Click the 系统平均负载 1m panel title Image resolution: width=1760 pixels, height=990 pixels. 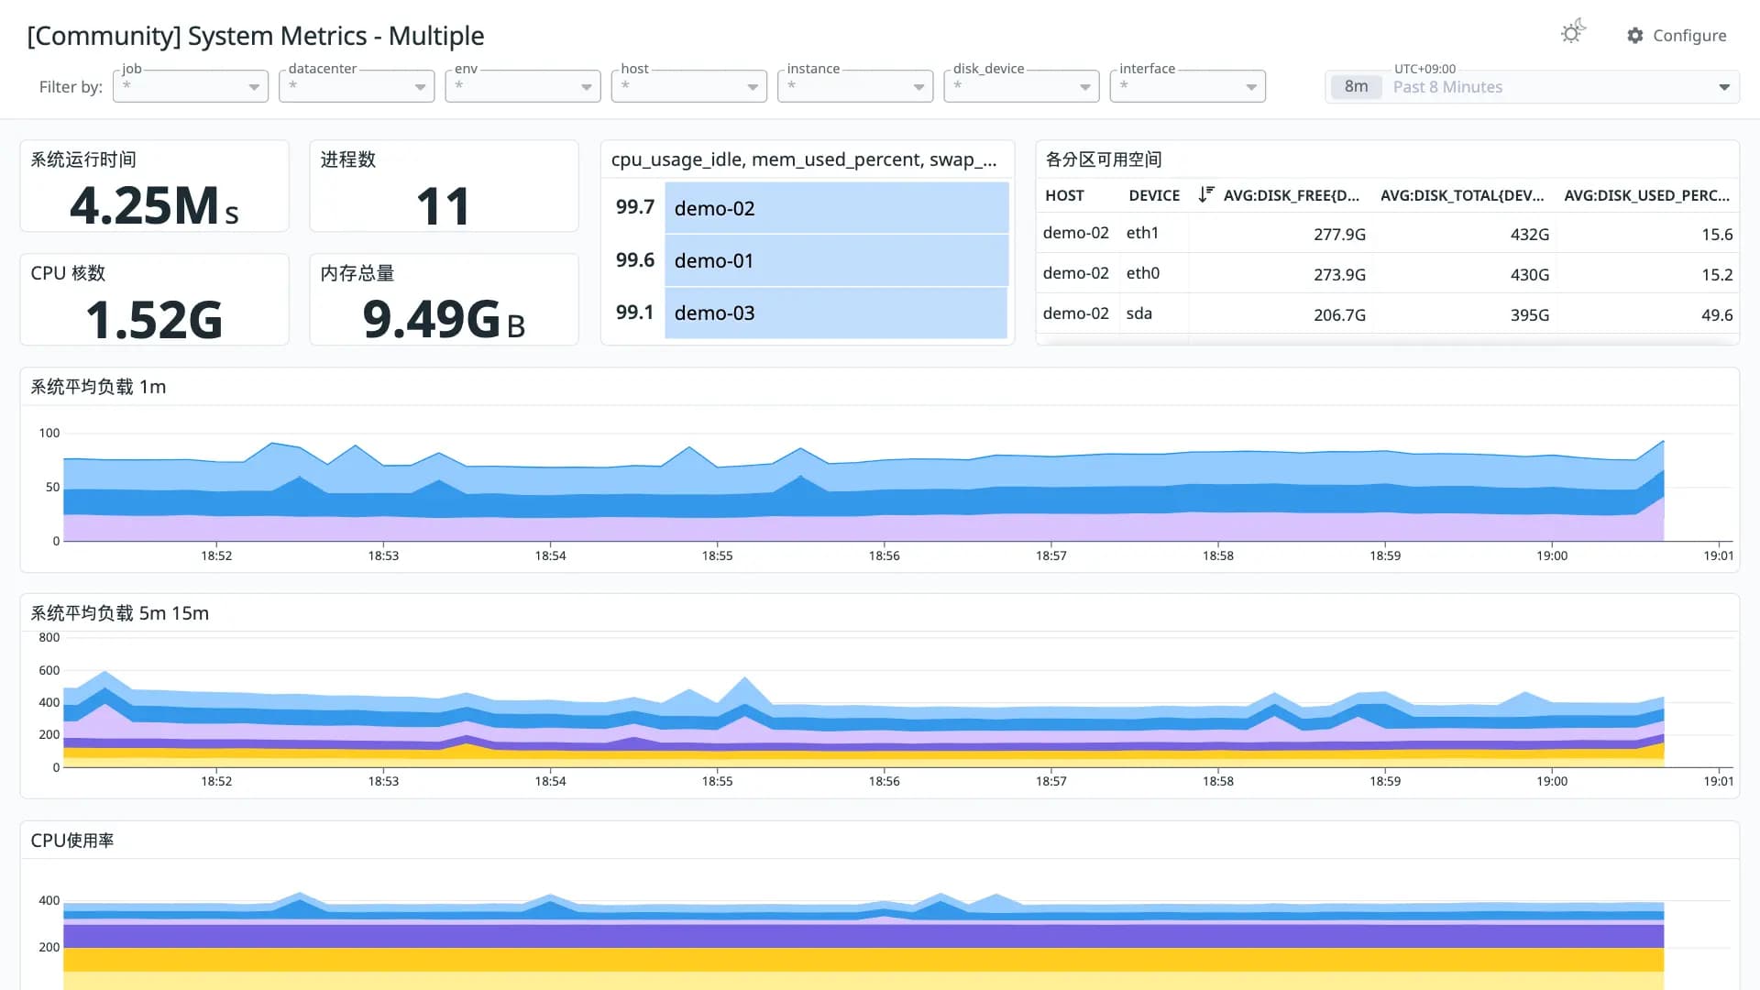[98, 387]
